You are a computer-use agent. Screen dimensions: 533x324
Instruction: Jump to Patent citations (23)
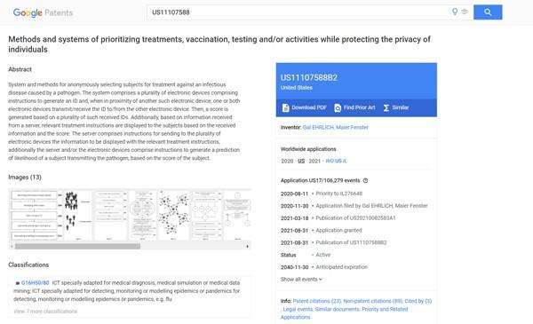click(317, 301)
